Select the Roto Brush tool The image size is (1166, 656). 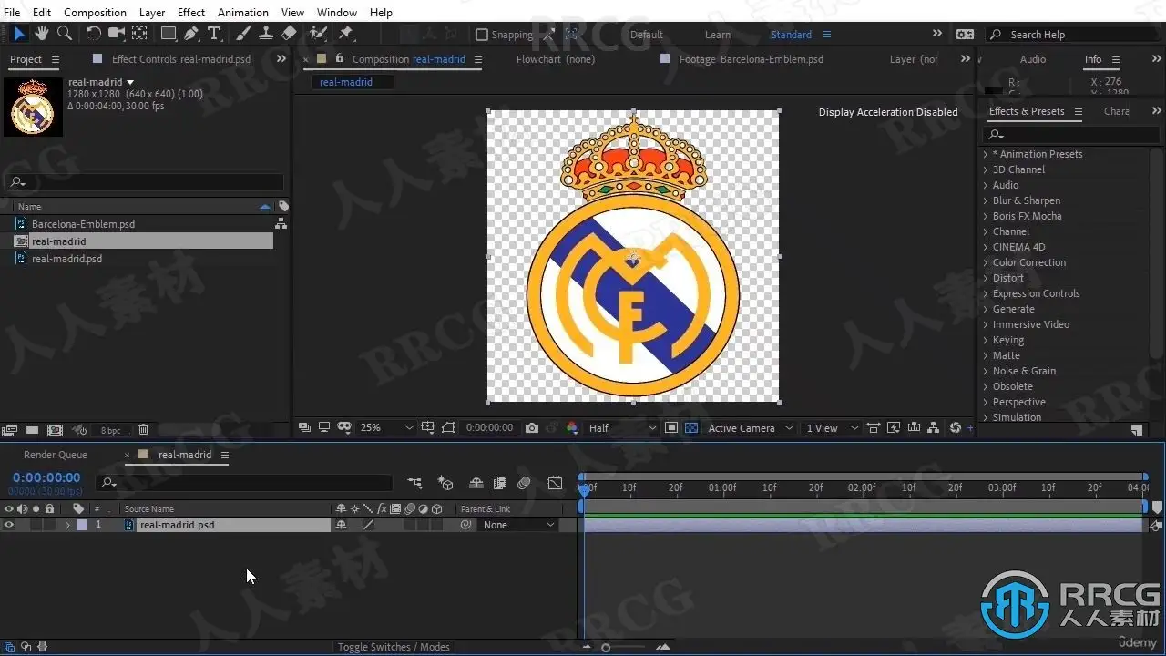(x=318, y=34)
